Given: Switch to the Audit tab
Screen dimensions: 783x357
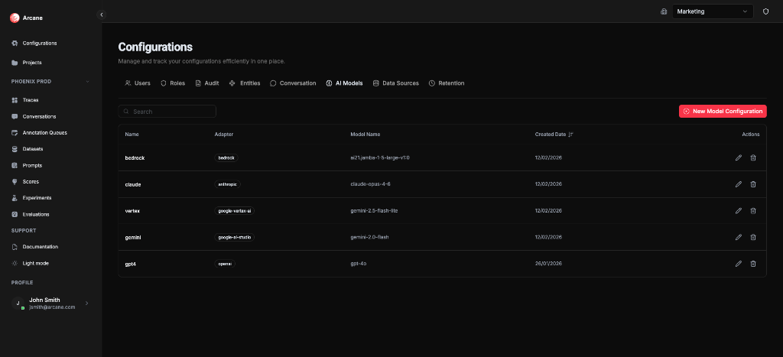Looking at the screenshot, I should tap(207, 83).
